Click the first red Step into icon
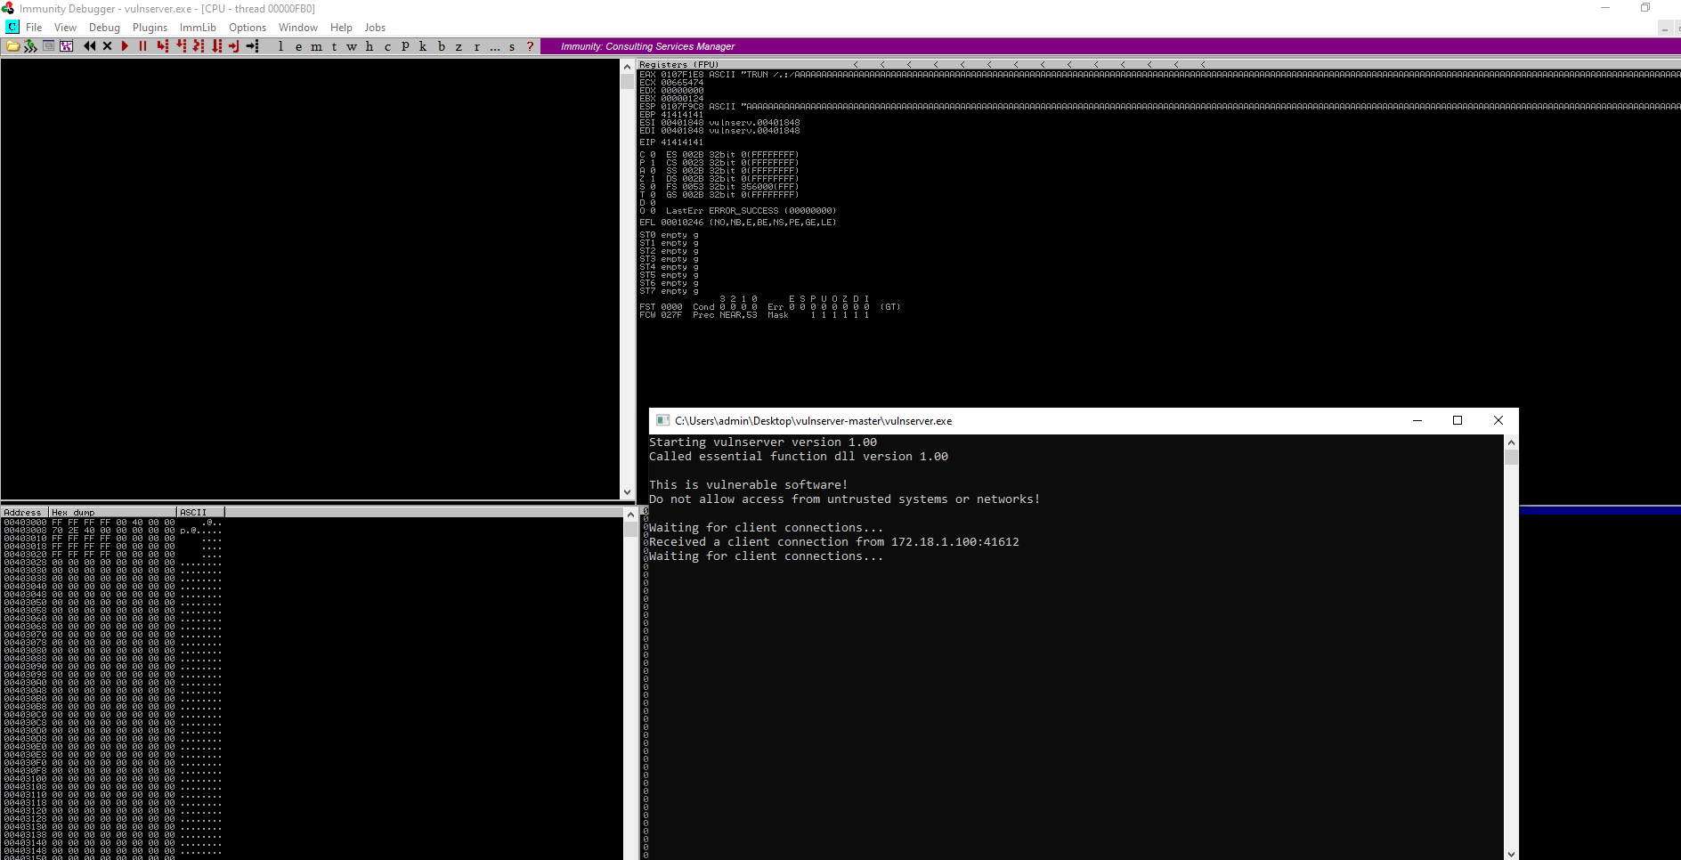The height and width of the screenshot is (860, 1681). [x=162, y=46]
